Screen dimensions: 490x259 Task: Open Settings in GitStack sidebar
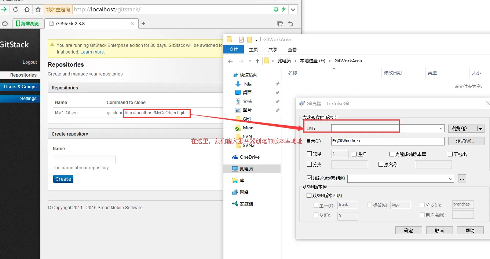pyautogui.click(x=20, y=99)
